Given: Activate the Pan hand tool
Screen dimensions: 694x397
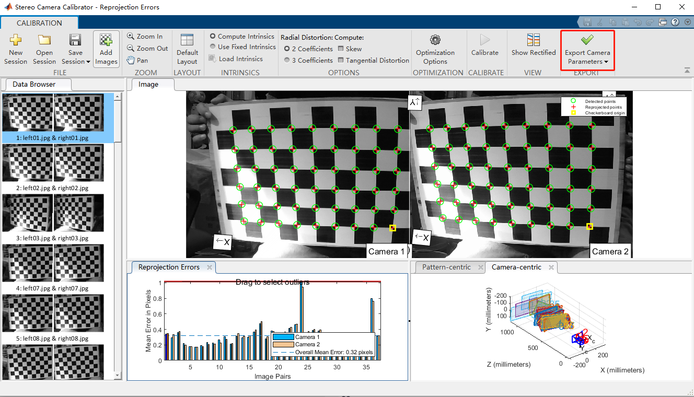Looking at the screenshot, I should 137,61.
